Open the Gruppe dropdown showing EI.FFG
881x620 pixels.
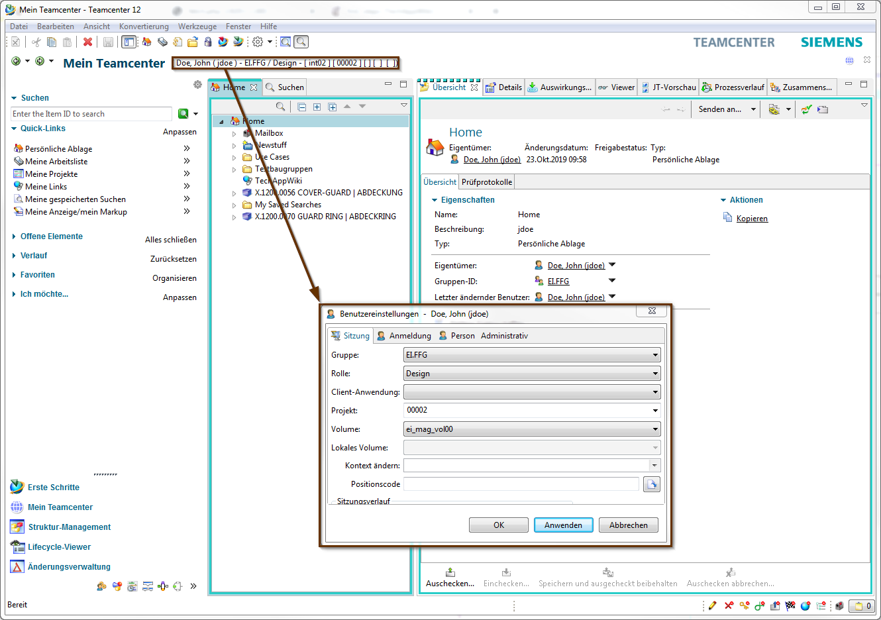pos(532,355)
